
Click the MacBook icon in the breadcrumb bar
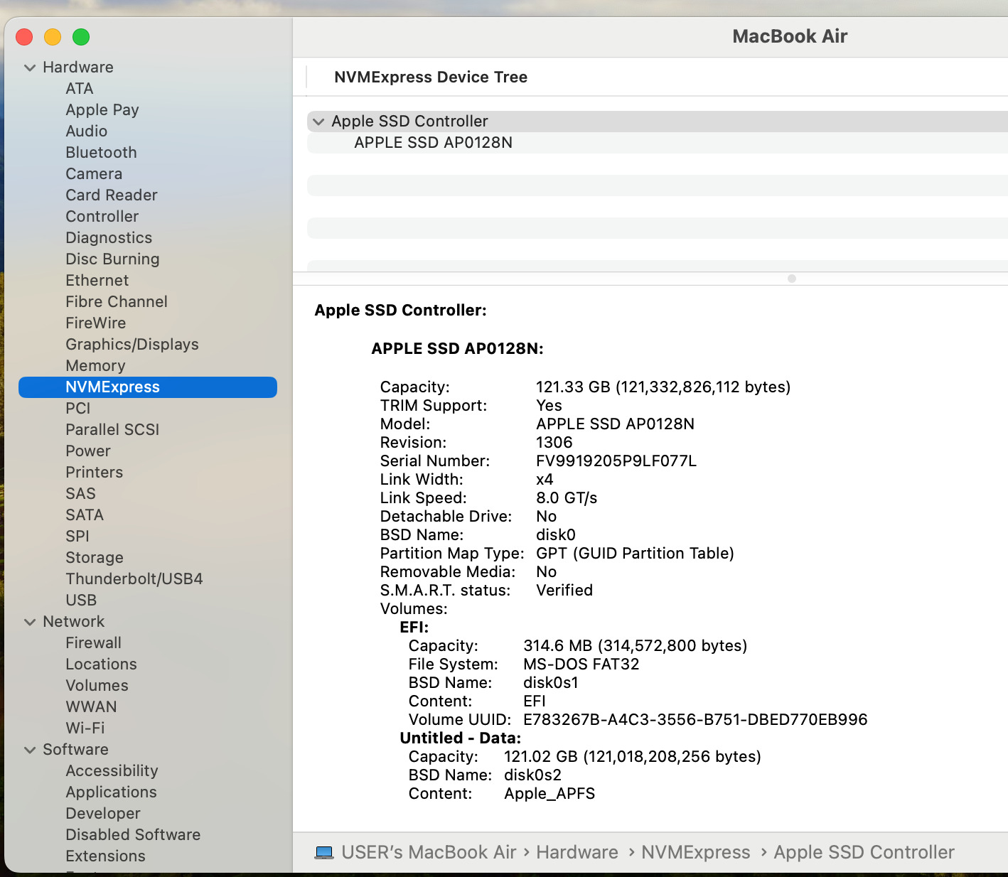pyautogui.click(x=324, y=852)
